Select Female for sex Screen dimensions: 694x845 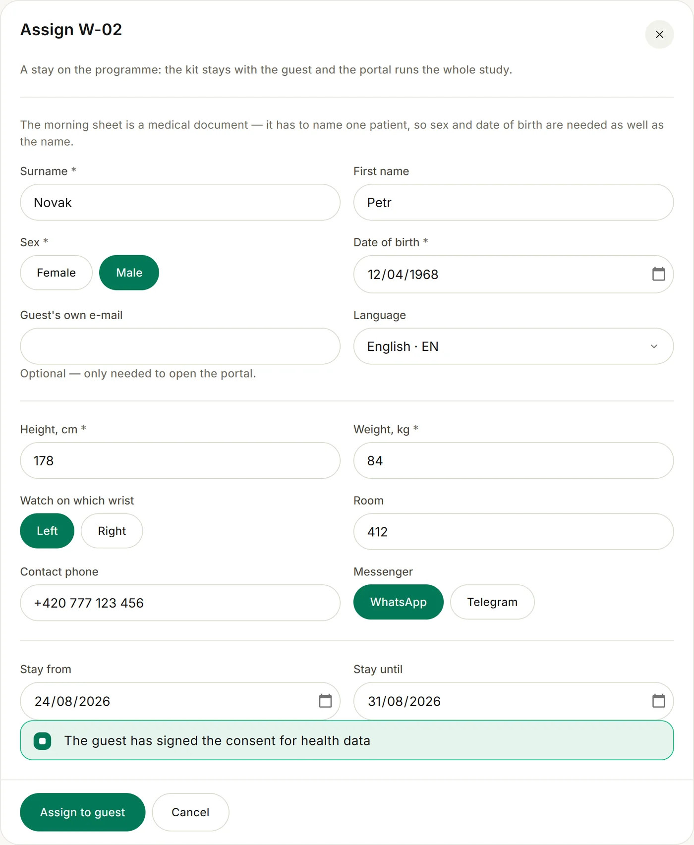point(57,273)
